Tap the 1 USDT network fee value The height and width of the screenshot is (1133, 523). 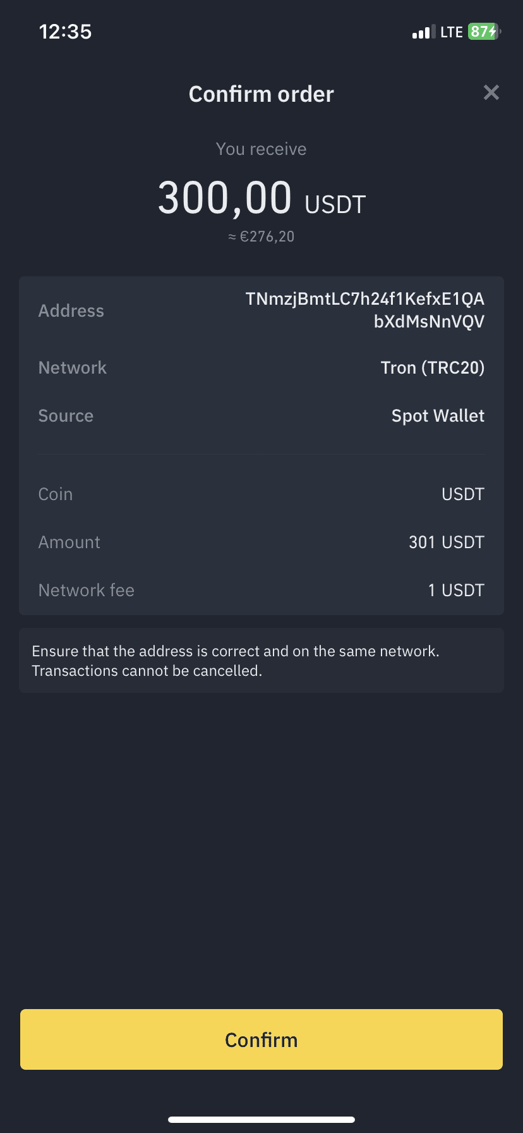(456, 591)
